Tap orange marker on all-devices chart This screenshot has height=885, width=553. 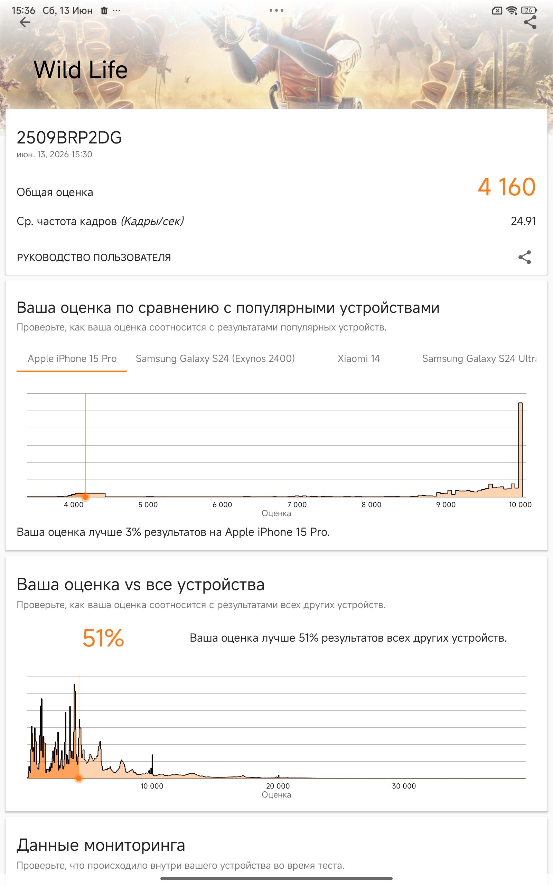(x=79, y=778)
